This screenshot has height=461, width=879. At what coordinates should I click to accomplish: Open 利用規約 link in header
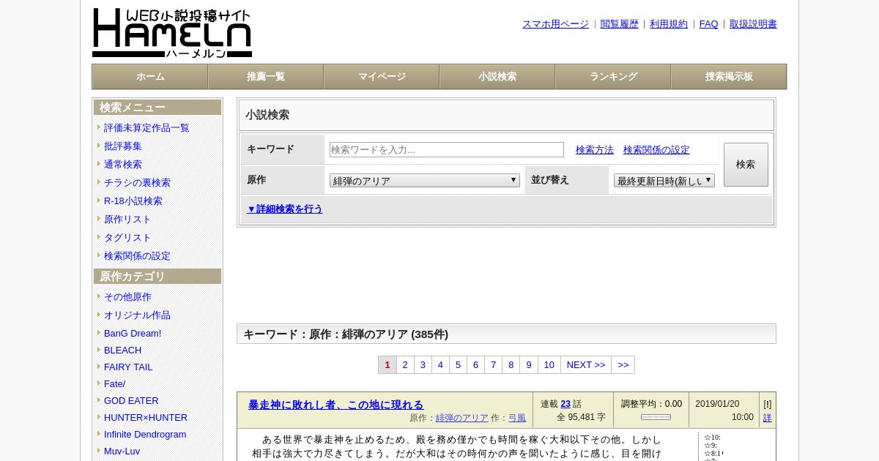click(x=669, y=23)
